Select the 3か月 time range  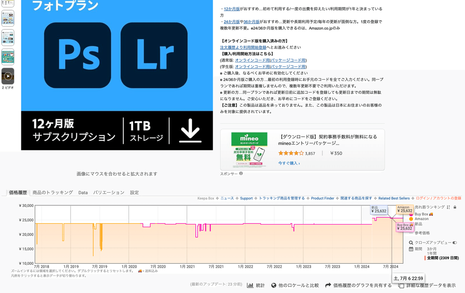point(432,249)
